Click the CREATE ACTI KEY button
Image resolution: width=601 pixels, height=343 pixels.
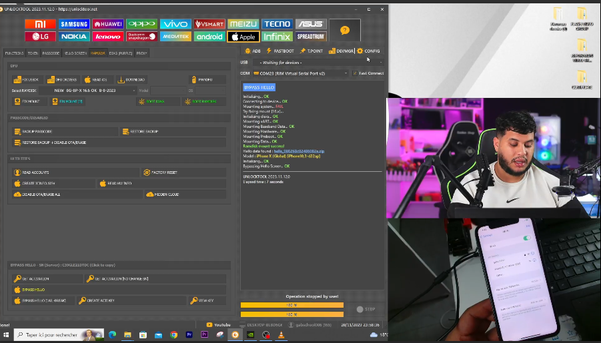[131, 301]
